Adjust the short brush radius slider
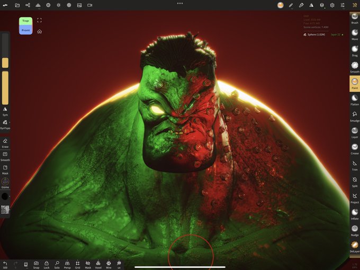This screenshot has height=270, width=360. [5, 50]
